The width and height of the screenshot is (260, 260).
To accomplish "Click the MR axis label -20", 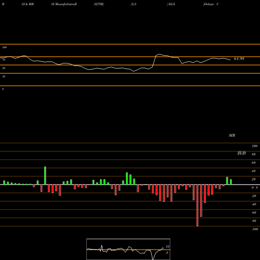I will tap(254, 196).
